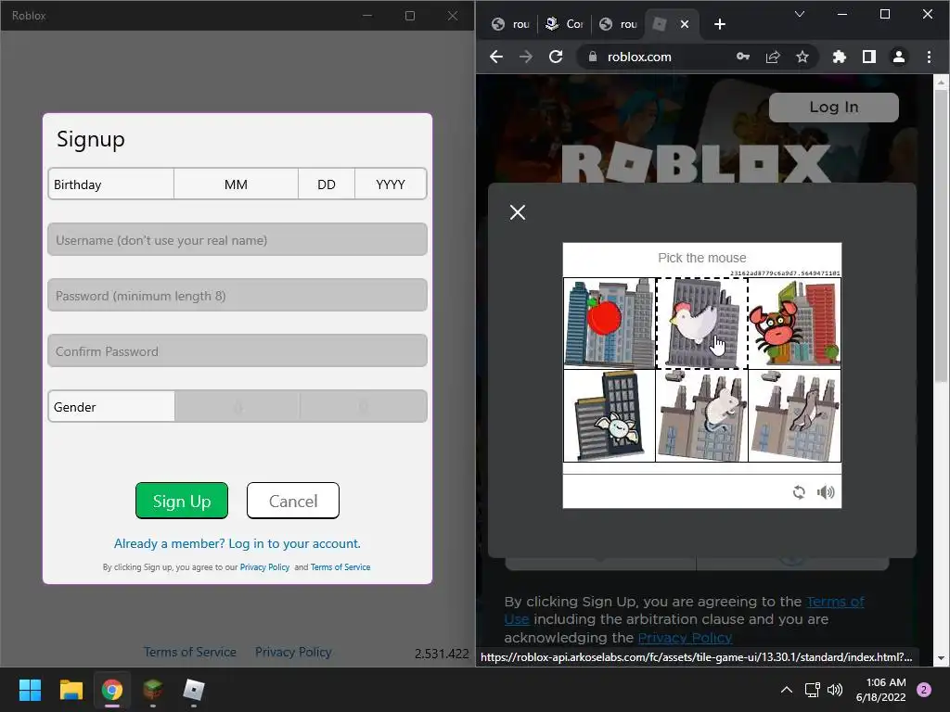The width and height of the screenshot is (950, 712).
Task: Bookmark this page with the star
Action: click(802, 57)
